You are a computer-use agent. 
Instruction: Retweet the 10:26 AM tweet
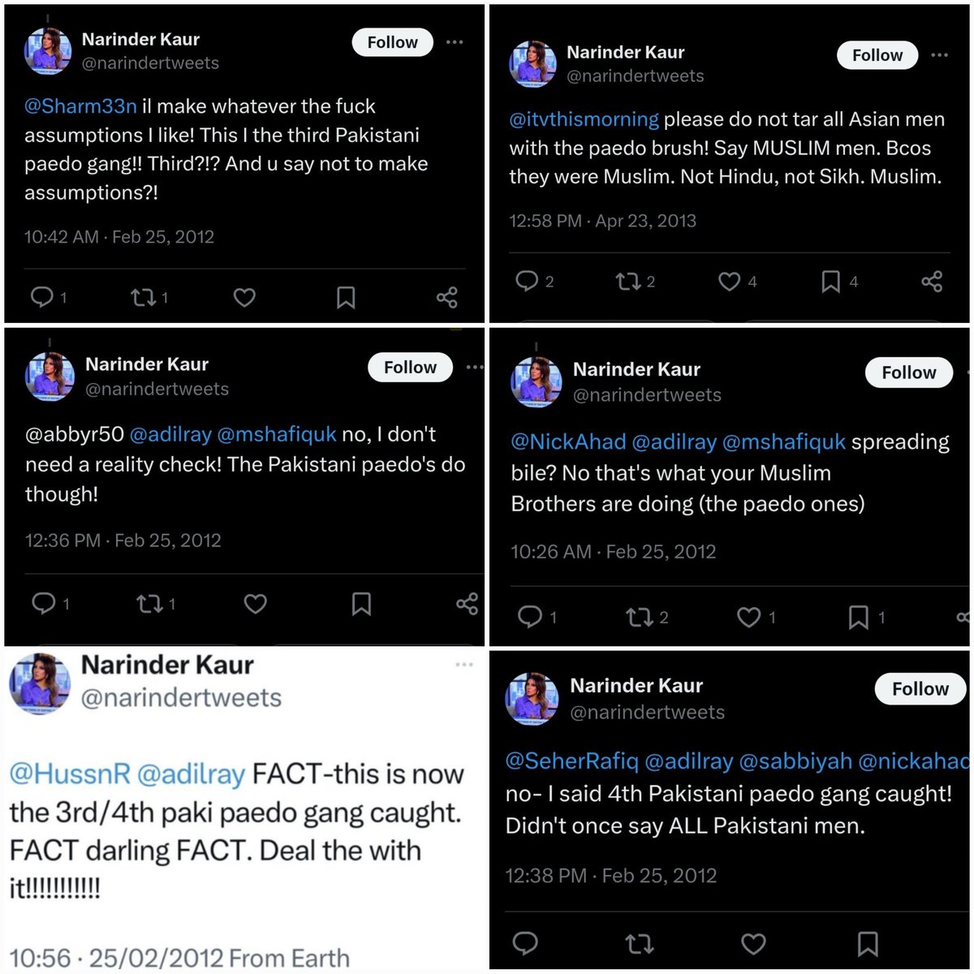click(639, 618)
